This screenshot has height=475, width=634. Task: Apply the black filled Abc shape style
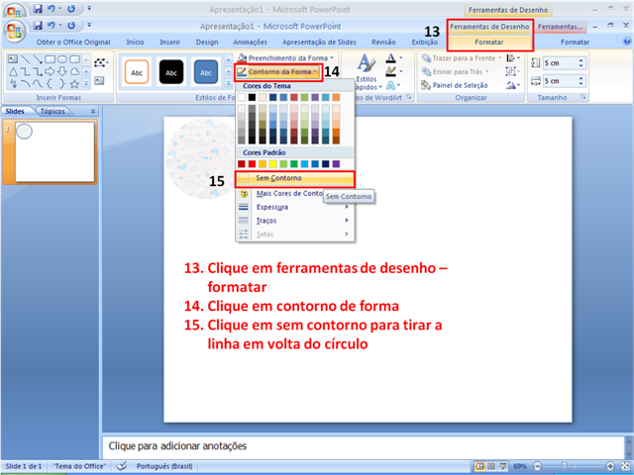(x=171, y=72)
